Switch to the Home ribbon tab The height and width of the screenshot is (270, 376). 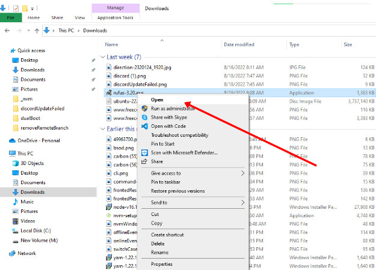[x=34, y=17]
